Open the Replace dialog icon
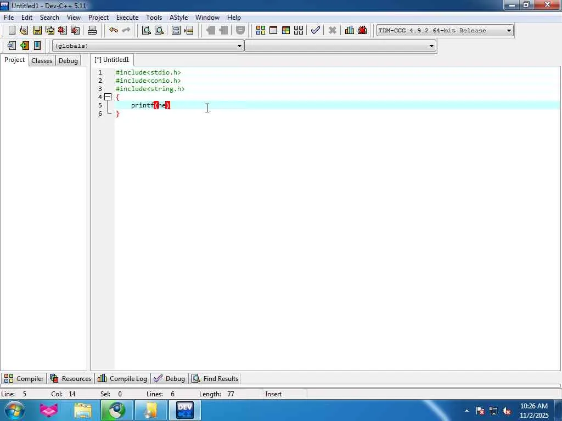The image size is (562, 421). pos(159,31)
